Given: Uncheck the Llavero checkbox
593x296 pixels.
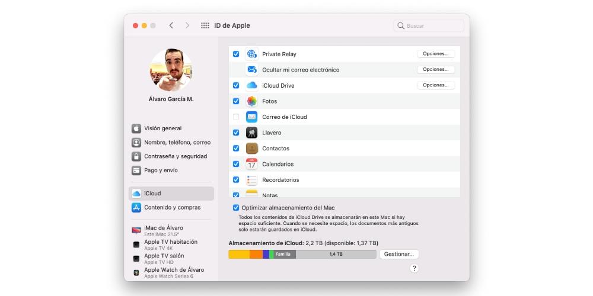Looking at the screenshot, I should tap(236, 133).
